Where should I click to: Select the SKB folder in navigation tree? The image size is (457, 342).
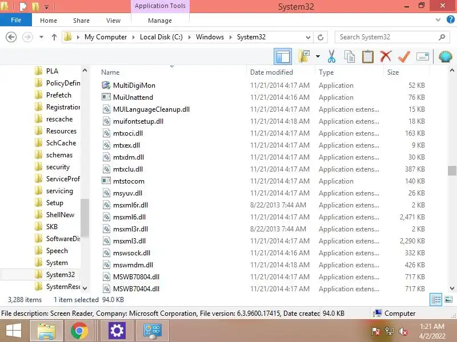pos(51,226)
